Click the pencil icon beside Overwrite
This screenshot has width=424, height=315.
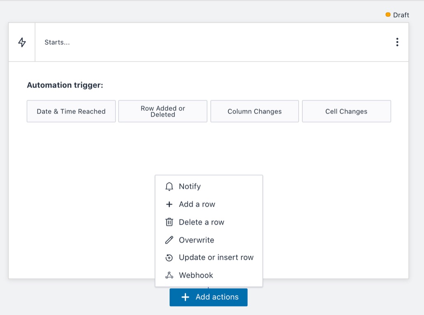169,240
